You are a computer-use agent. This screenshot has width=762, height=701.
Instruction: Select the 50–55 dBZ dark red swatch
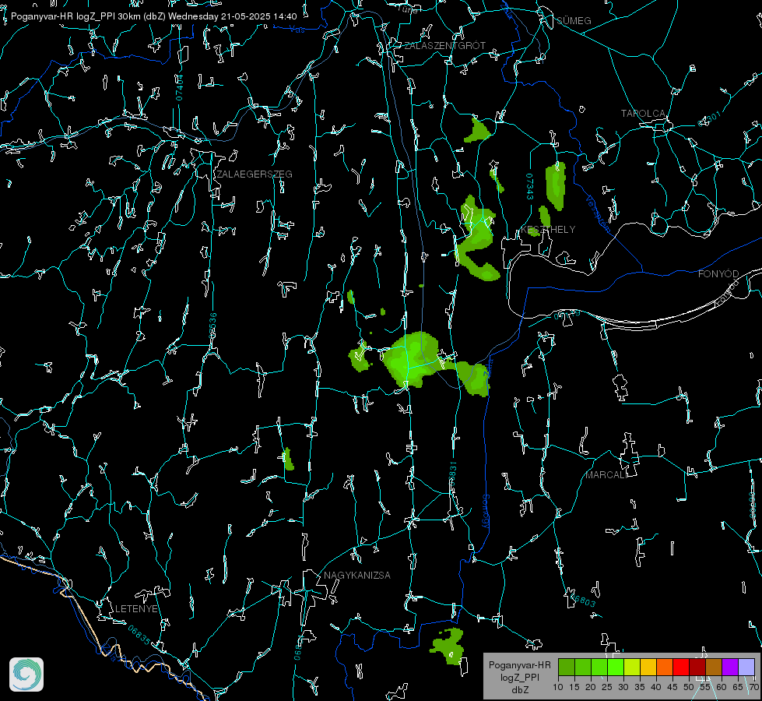(697, 667)
